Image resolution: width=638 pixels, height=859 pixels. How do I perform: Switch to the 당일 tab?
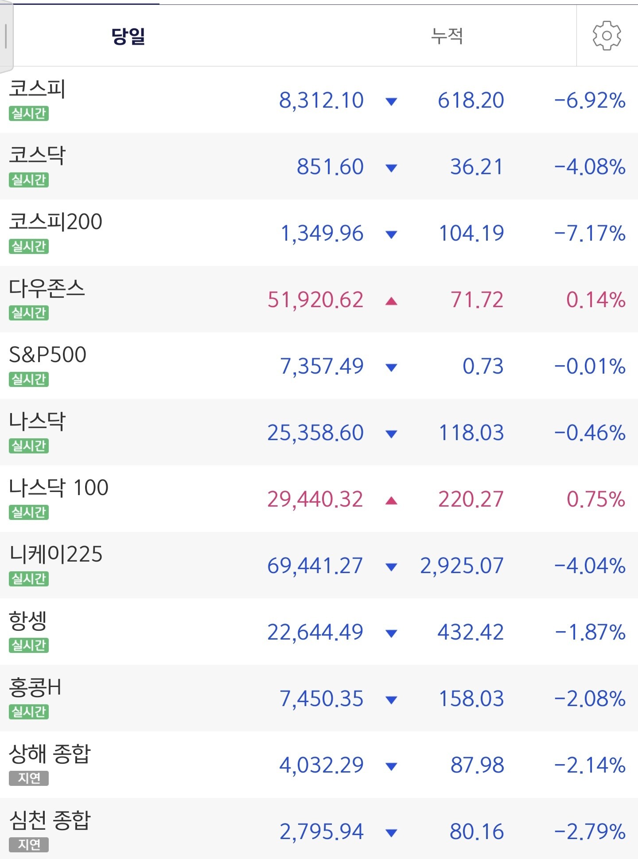pyautogui.click(x=128, y=35)
